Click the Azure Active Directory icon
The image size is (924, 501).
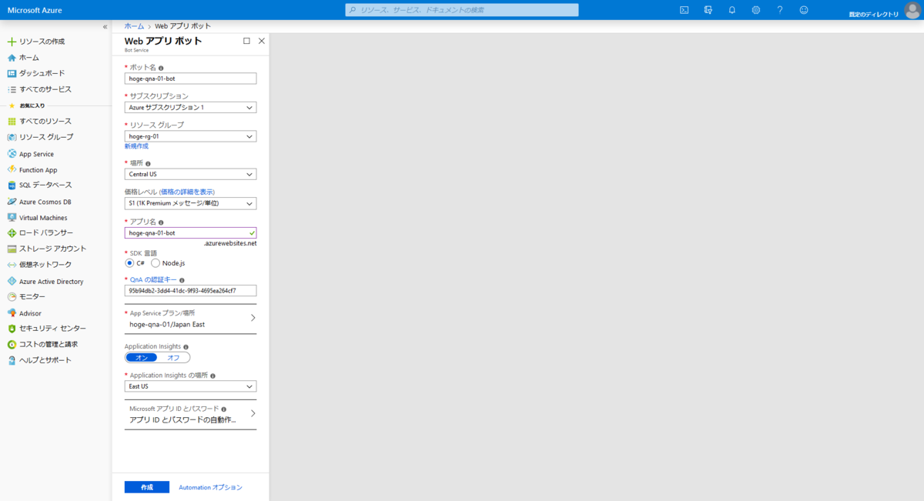(x=12, y=282)
